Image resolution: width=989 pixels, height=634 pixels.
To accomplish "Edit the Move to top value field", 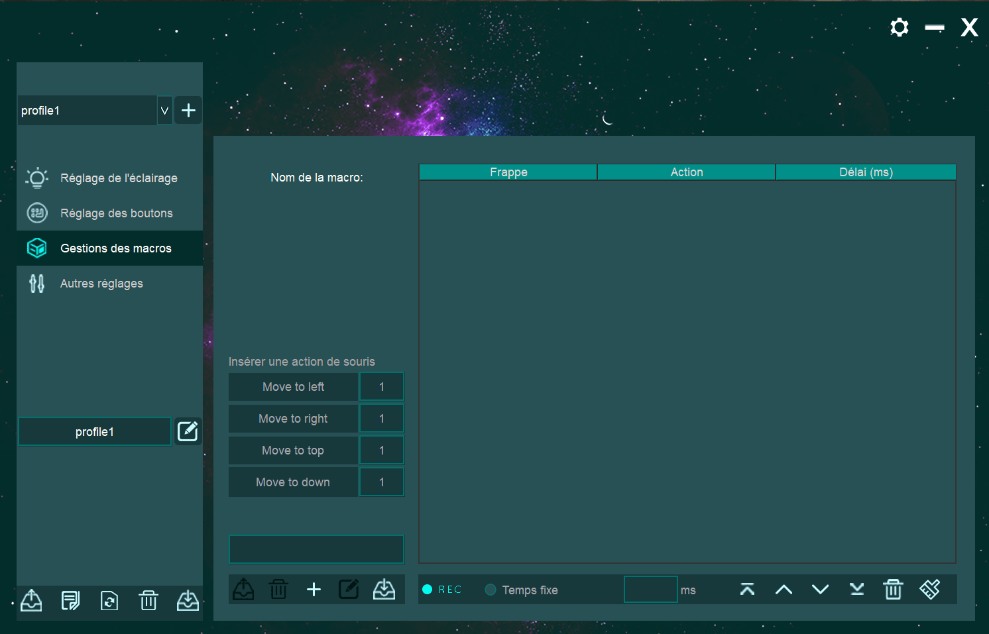I will click(382, 450).
